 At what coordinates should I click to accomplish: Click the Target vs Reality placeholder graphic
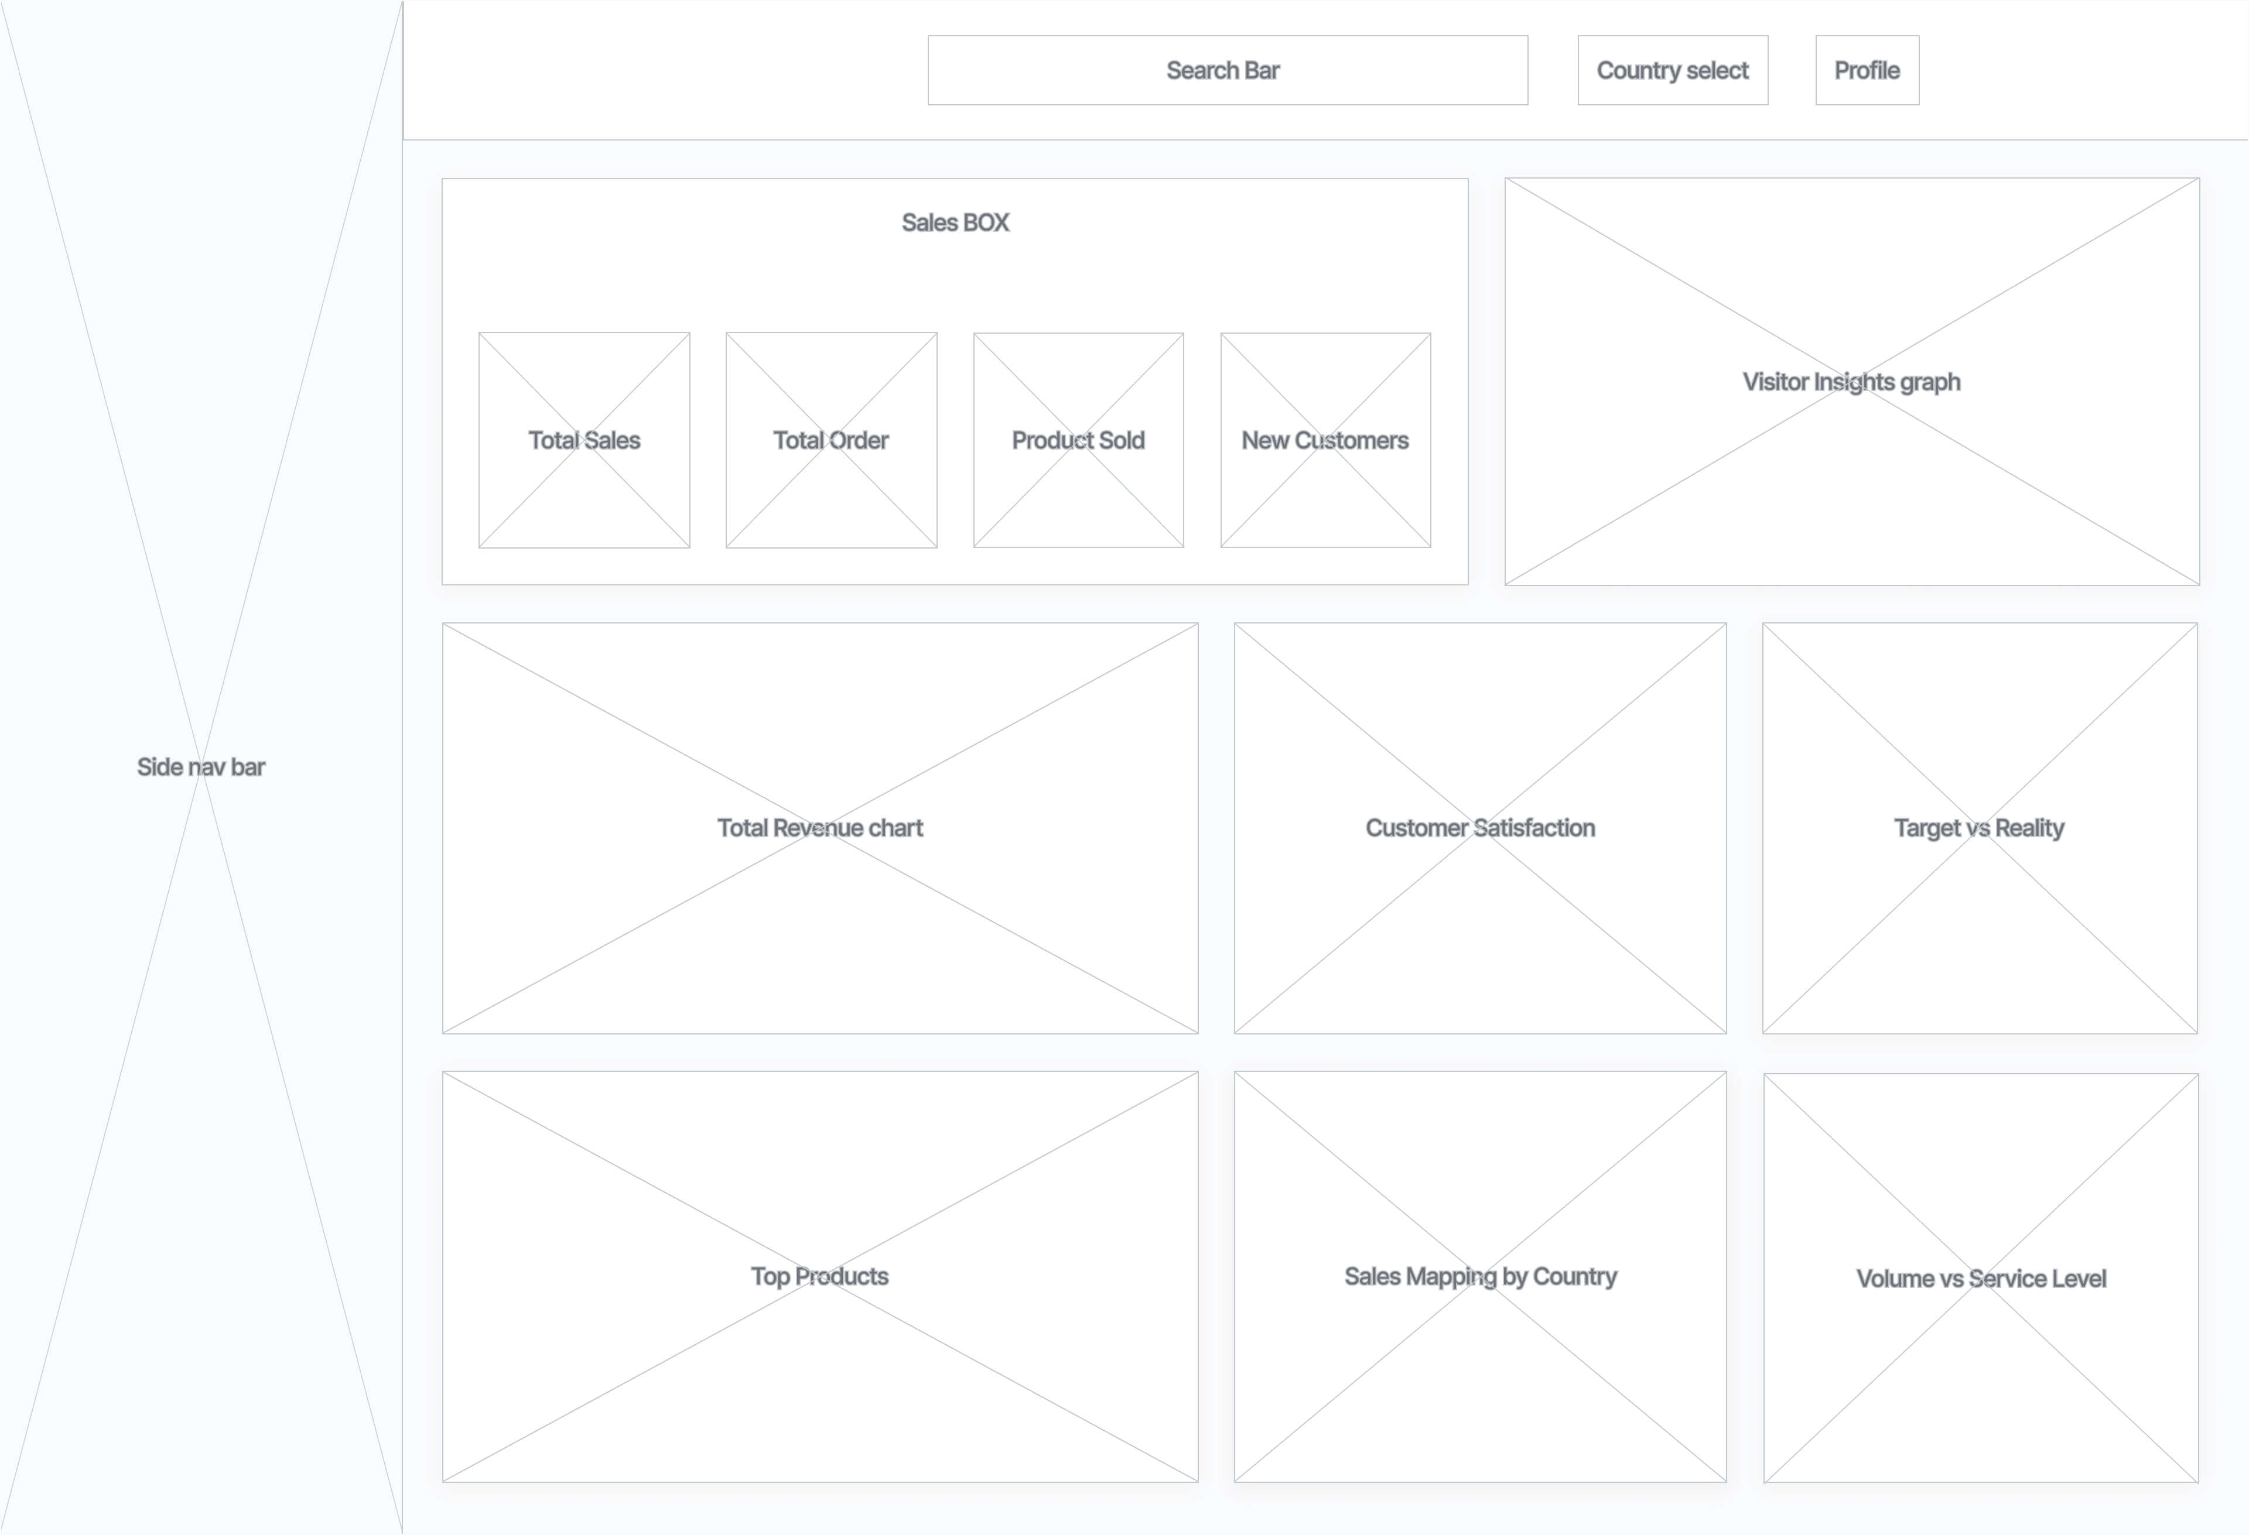(1977, 827)
